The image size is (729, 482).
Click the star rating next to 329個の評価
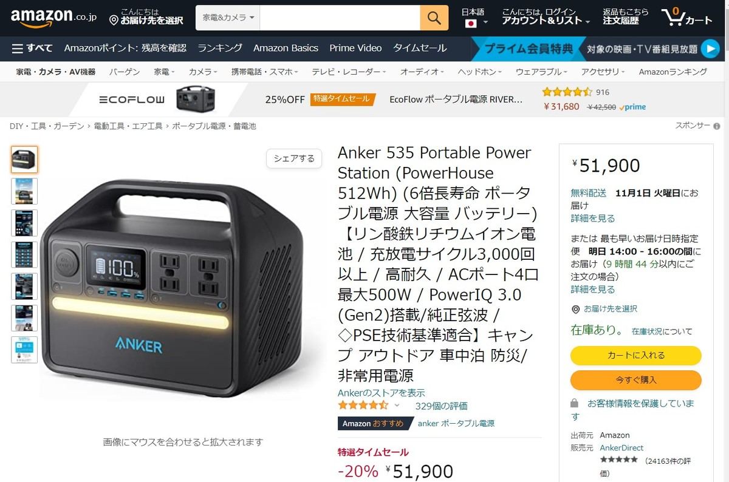click(x=363, y=406)
